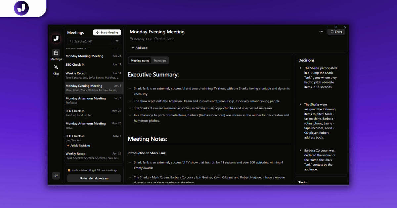
Task: Open SEO Check-in from May 21
Action: tap(94, 113)
